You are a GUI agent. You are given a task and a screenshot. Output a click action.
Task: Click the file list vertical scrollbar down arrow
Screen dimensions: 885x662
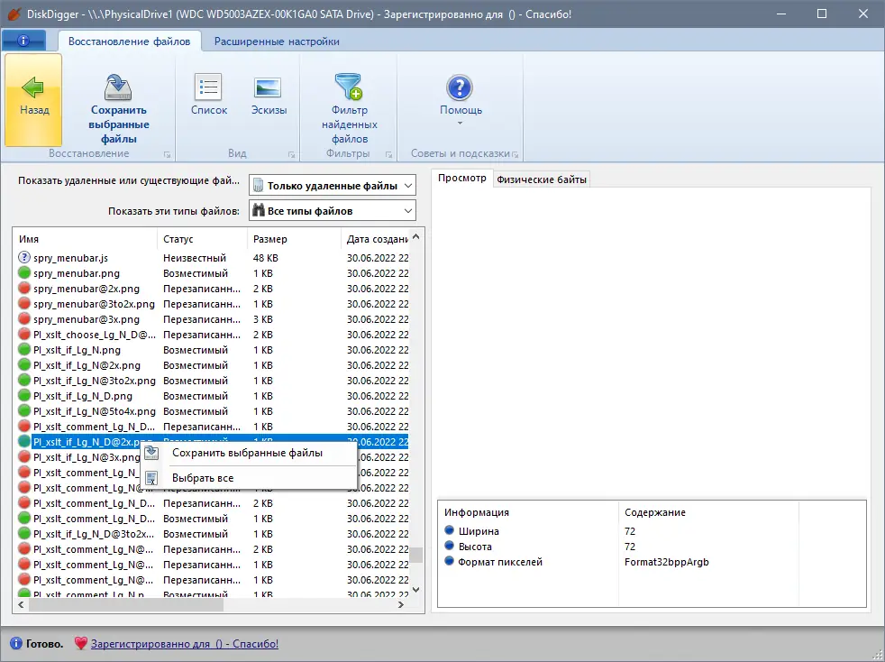(415, 589)
